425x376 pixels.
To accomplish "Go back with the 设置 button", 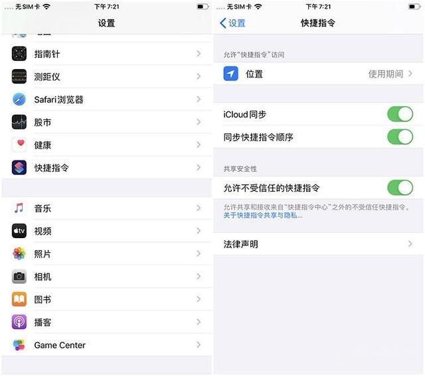I will (232, 23).
